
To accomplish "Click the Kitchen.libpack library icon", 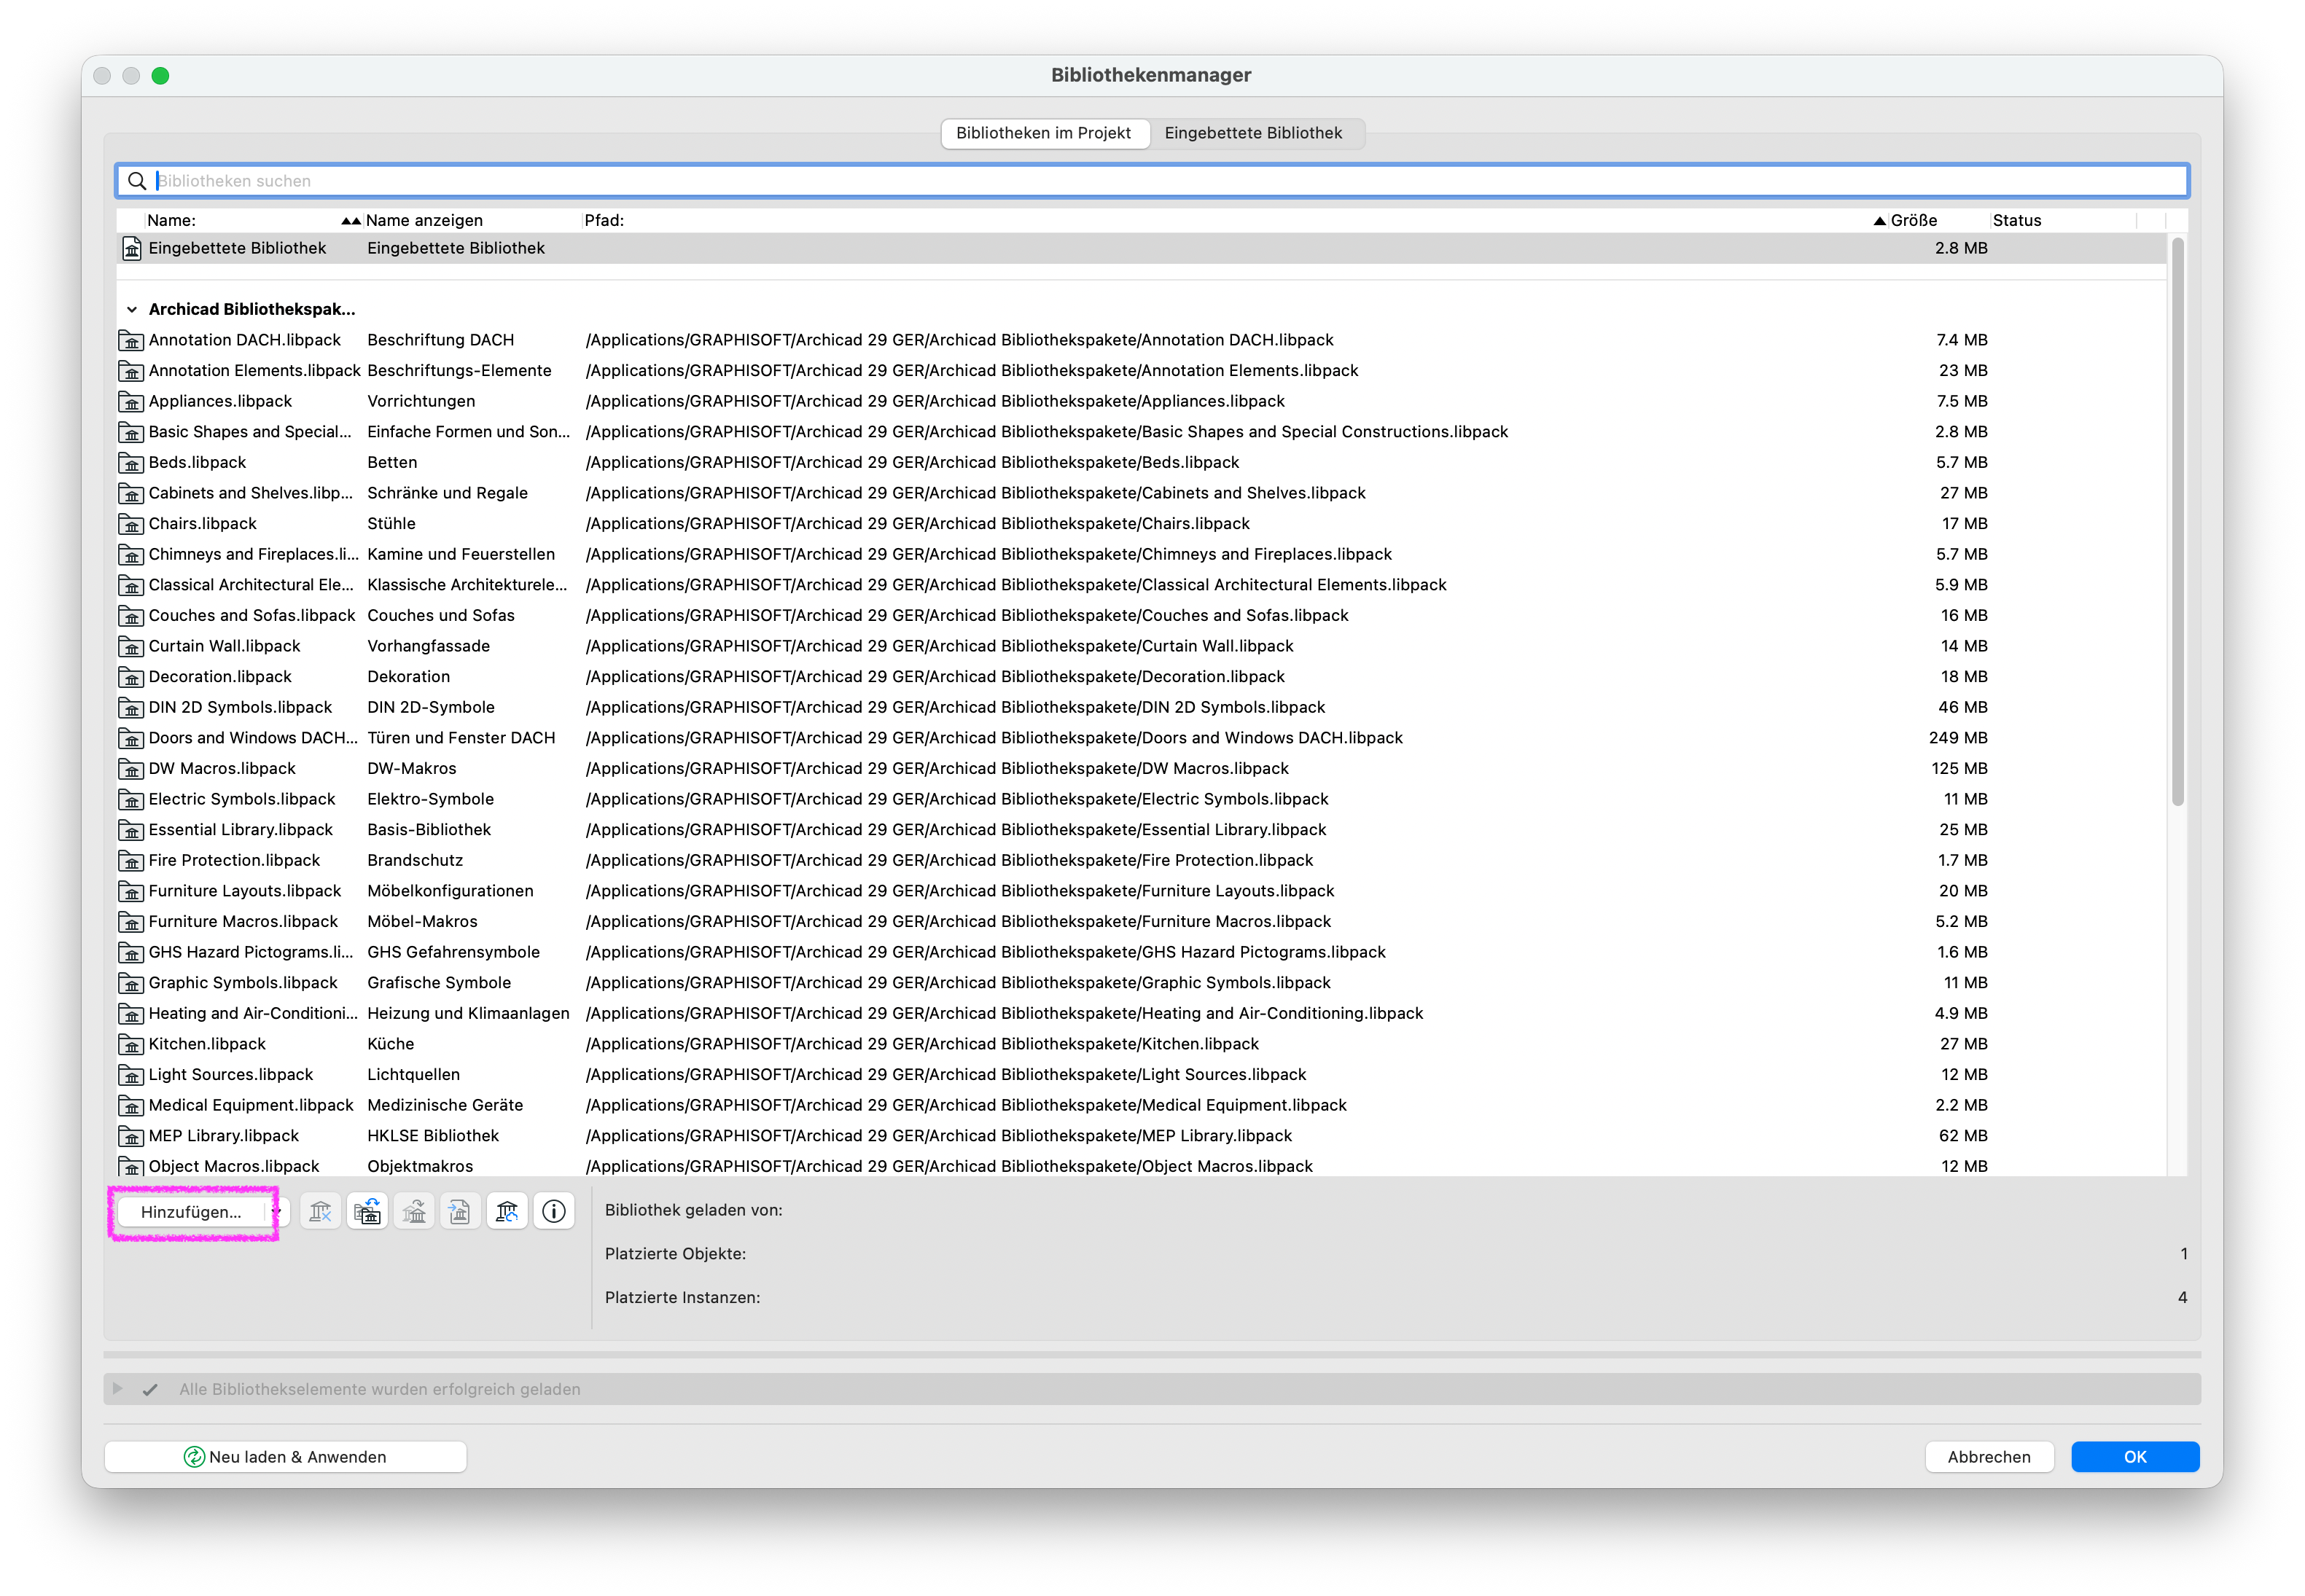I will pos(131,1044).
